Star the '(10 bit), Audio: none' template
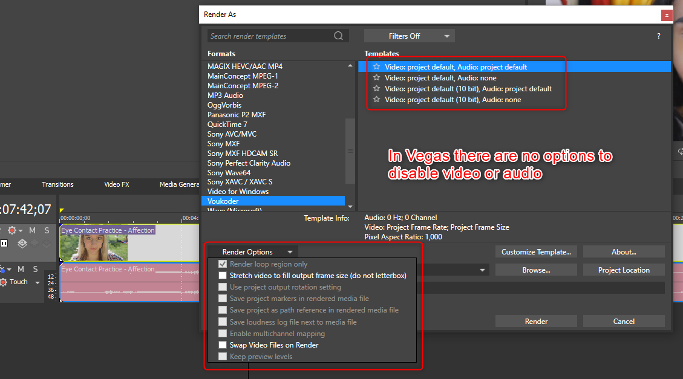 [x=376, y=100]
